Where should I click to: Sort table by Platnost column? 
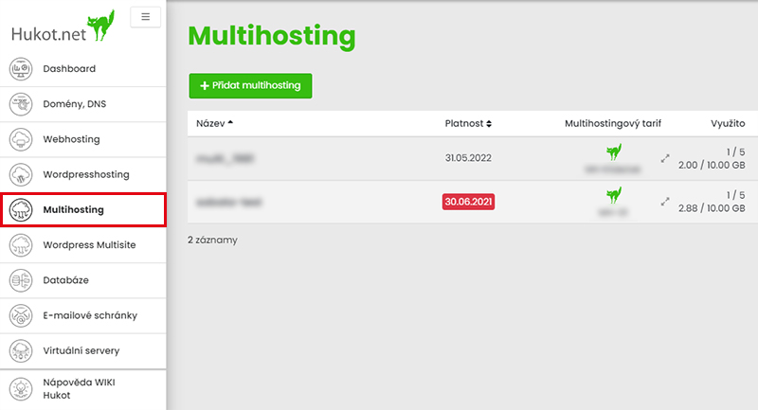point(468,123)
